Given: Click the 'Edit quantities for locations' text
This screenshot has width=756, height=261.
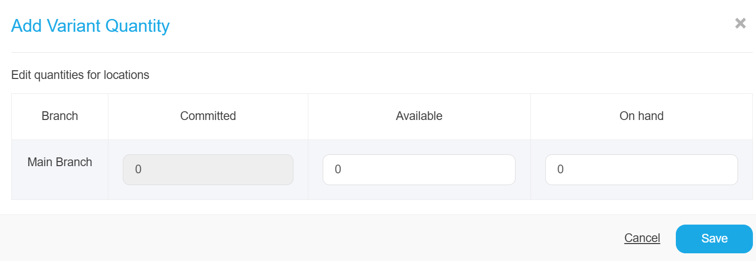Looking at the screenshot, I should coord(80,75).
